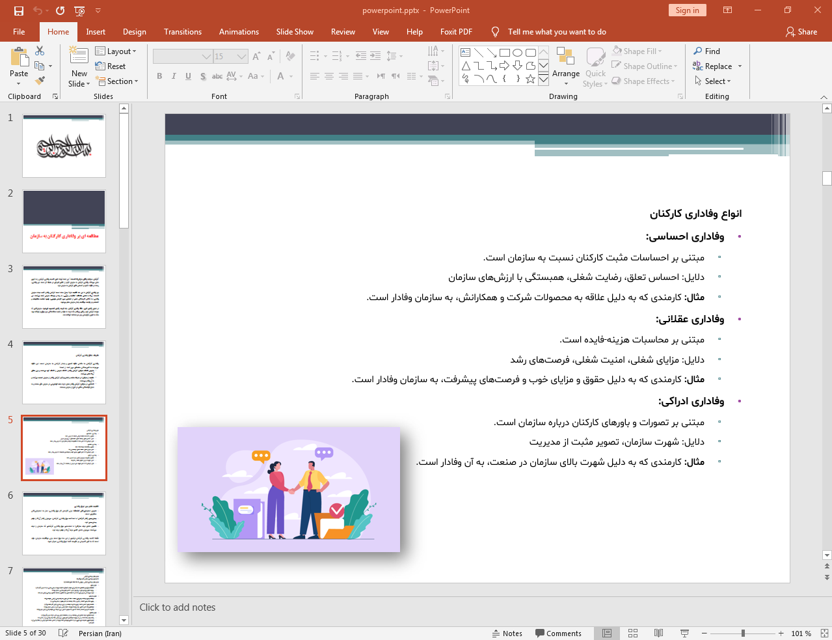This screenshot has height=640, width=832.
Task: Switch to Slide Sorter view icon
Action: 632,633
